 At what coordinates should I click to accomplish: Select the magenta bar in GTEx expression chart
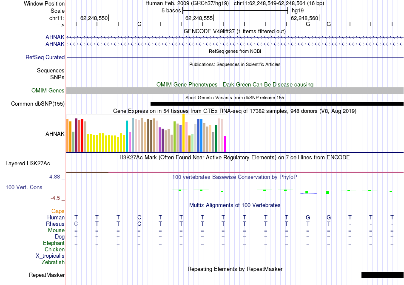(225, 144)
